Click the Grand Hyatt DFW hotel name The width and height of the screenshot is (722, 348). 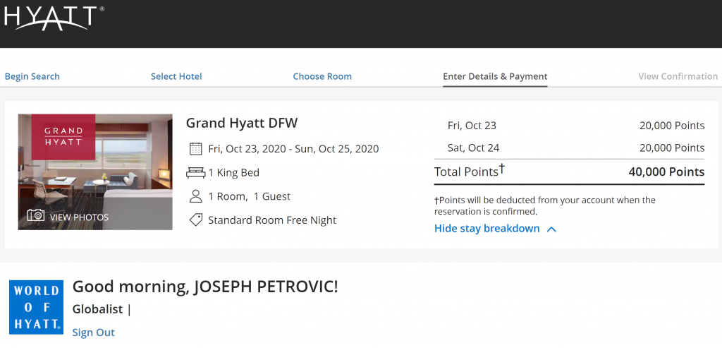242,123
